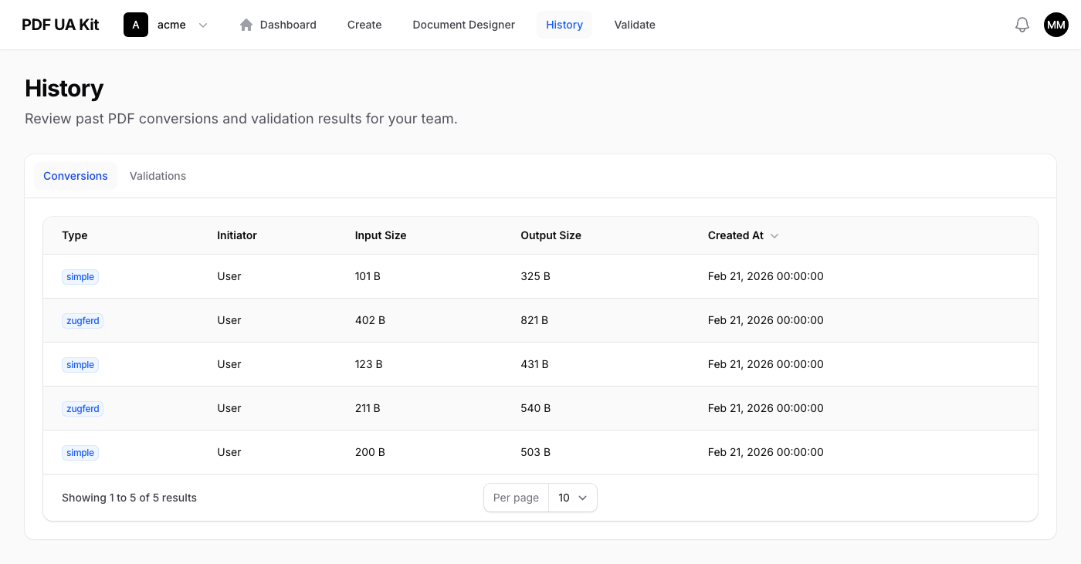Viewport: 1081px width, 564px height.
Task: Go to Document Designer
Action: [x=463, y=24]
